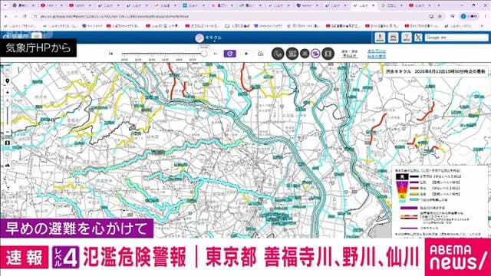This screenshot has width=491, height=276.
Task: Toggle the terrain mountain icon
Action: 8,165
